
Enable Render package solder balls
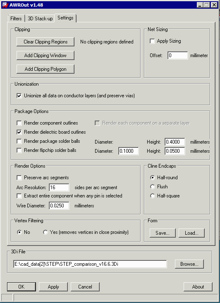[19, 141]
